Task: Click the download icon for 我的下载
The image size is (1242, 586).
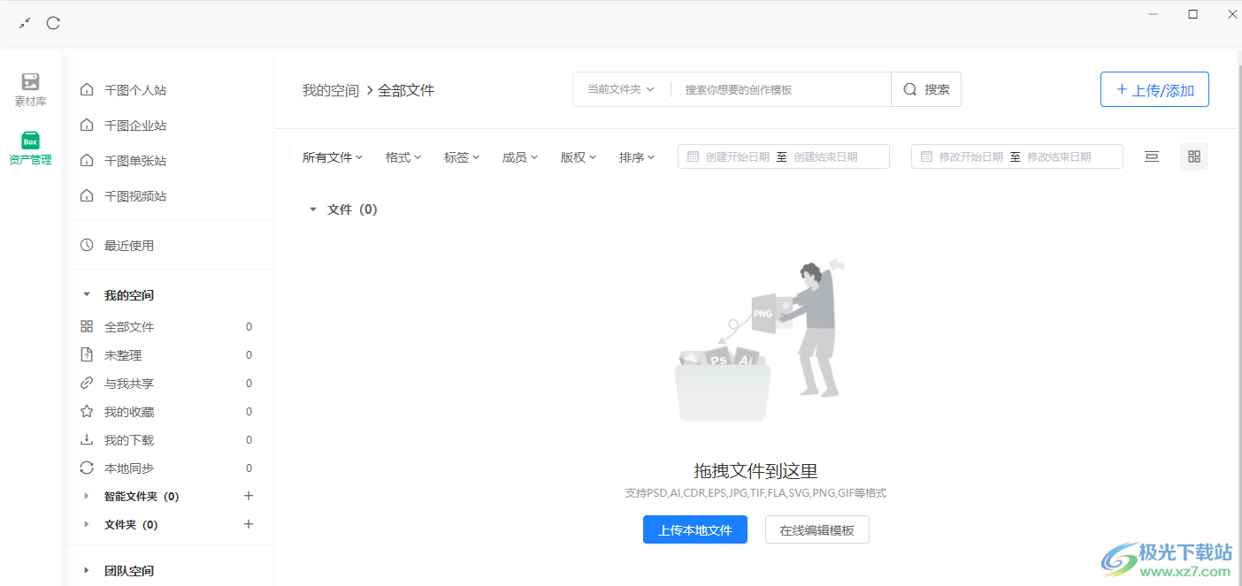Action: point(87,439)
